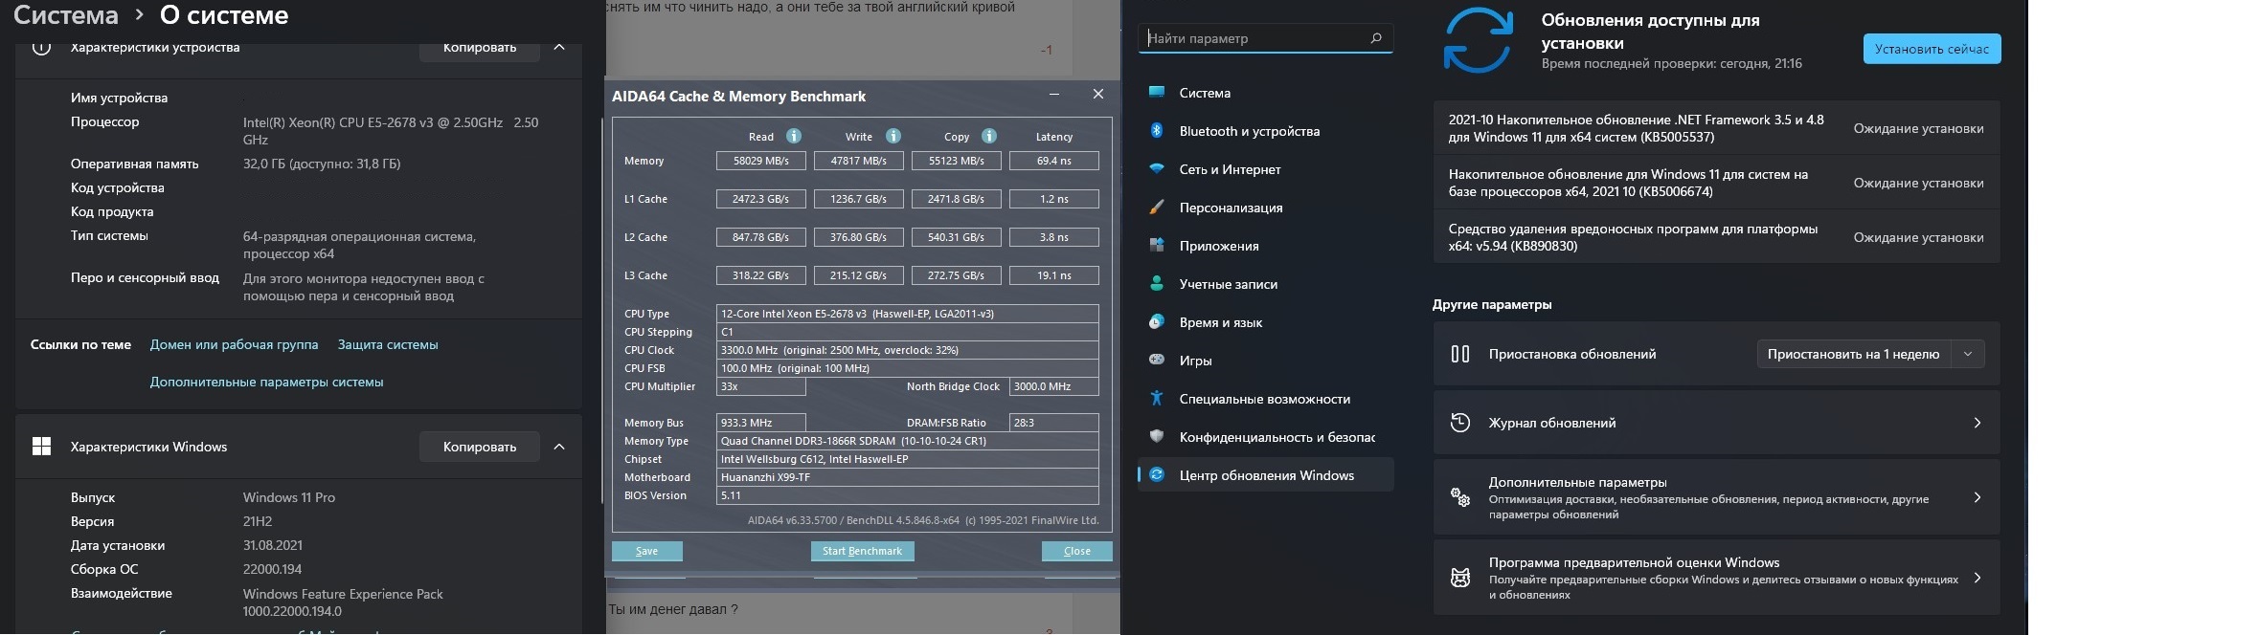Open Дополнительные параметры системы link
The height and width of the screenshot is (635, 2260).
(266, 382)
